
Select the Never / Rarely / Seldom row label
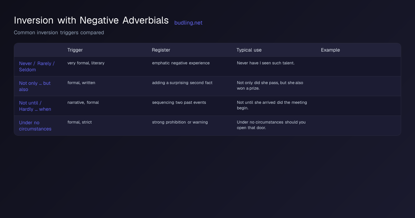tap(37, 66)
